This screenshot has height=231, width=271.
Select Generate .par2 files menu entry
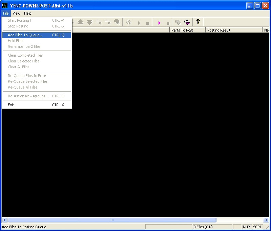(x=37, y=46)
